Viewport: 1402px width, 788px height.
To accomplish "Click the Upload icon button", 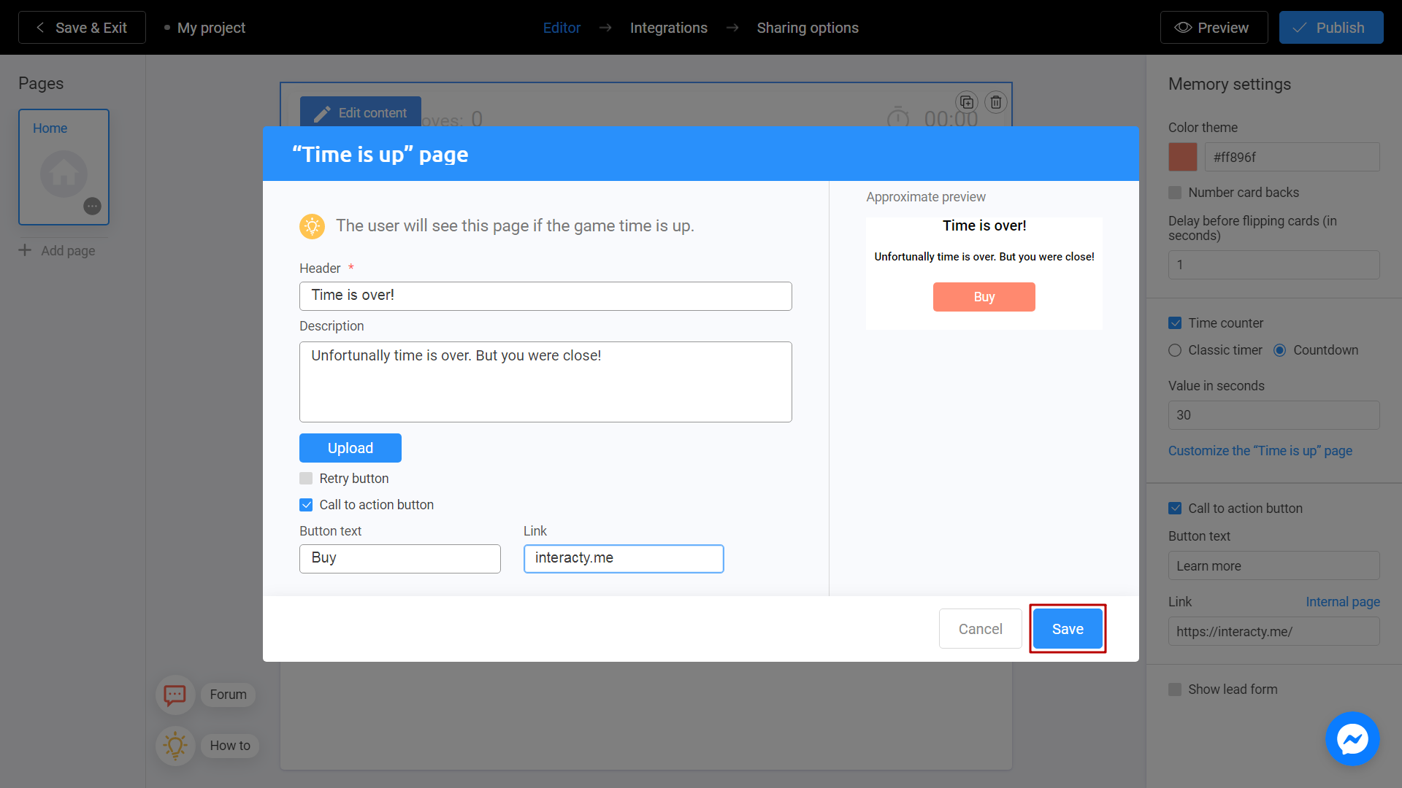I will 350,447.
